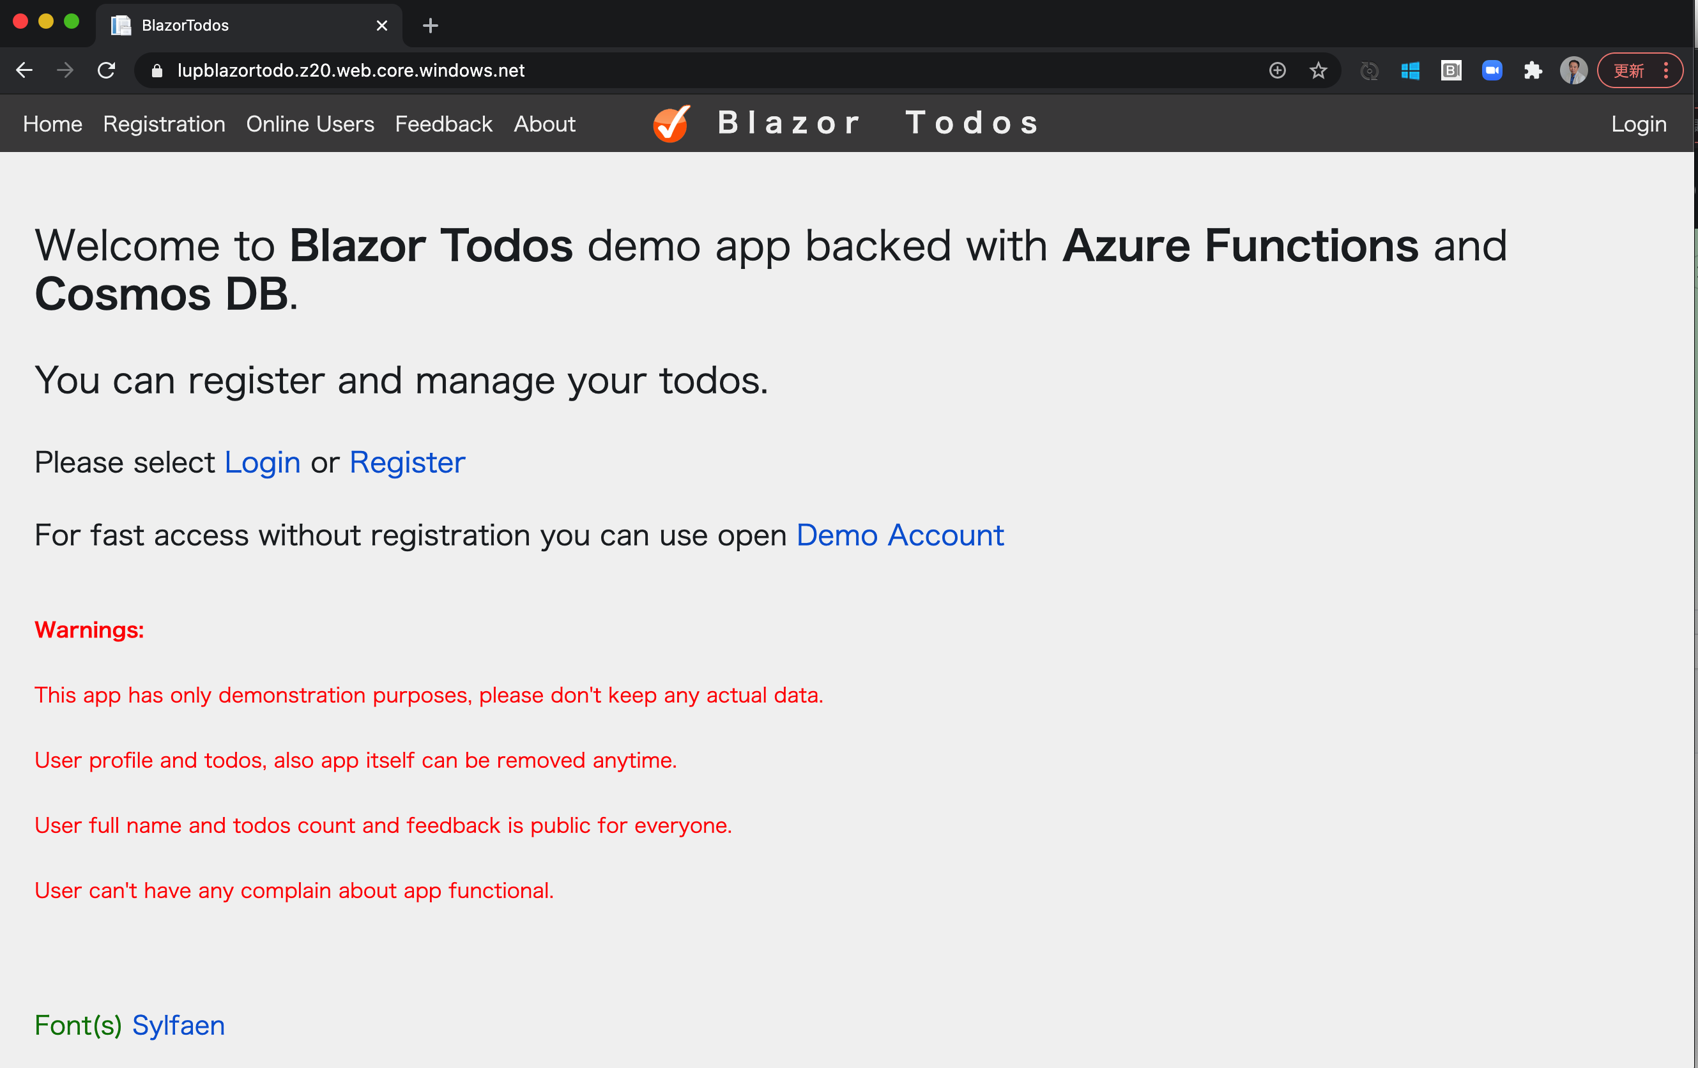
Task: Select About in the navigation bar
Action: coord(544,124)
